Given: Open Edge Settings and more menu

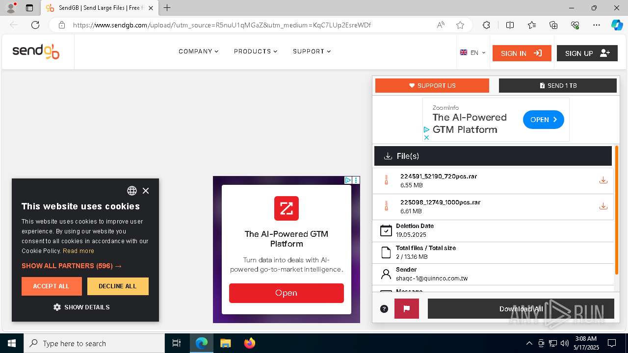Looking at the screenshot, I should (597, 25).
